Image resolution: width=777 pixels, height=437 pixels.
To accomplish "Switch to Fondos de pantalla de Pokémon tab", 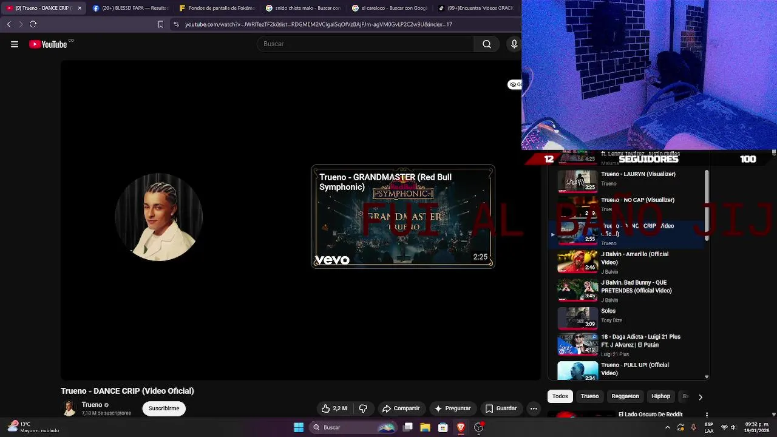I will pyautogui.click(x=217, y=8).
